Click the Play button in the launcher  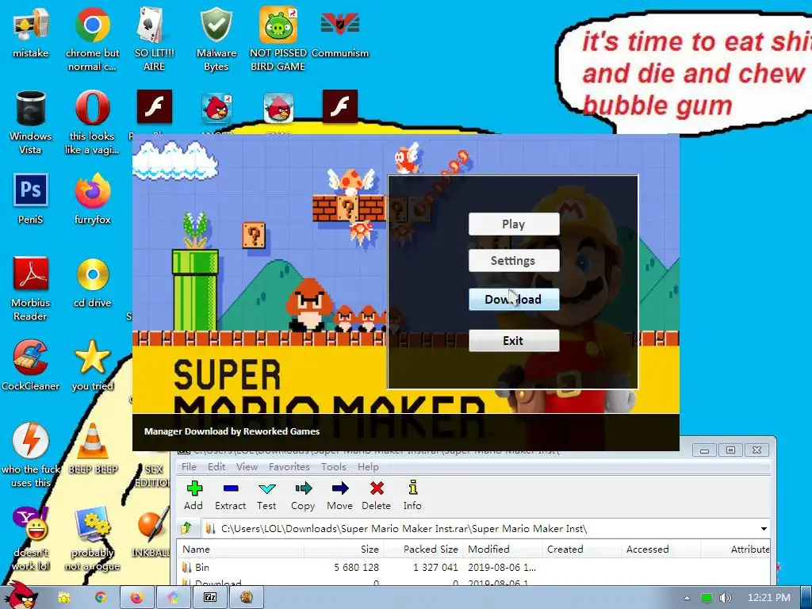514,224
